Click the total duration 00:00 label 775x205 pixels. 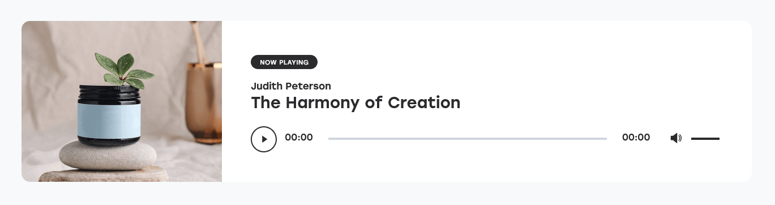click(x=636, y=138)
